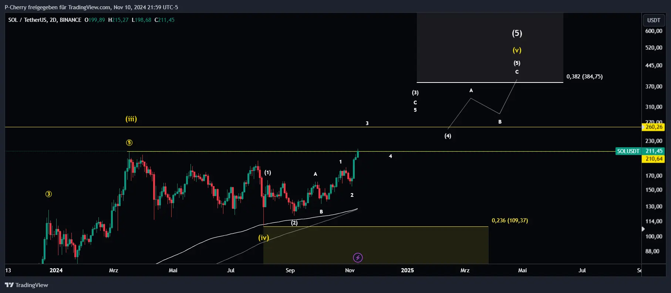This screenshot has height=293, width=671.
Task: Click the open value O199,89
Action: click(95, 20)
